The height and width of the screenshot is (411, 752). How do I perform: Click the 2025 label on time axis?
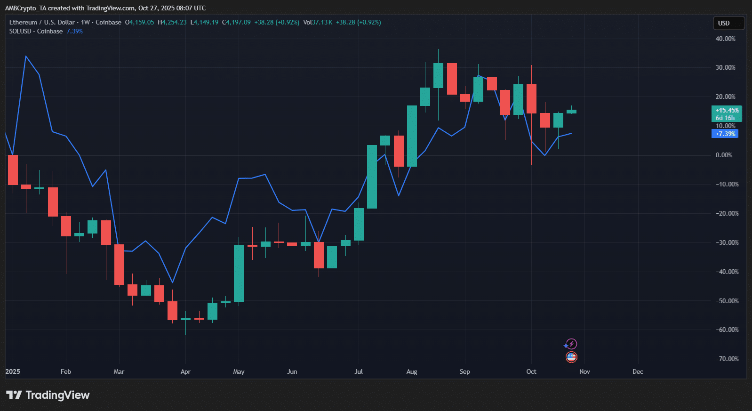pos(13,371)
